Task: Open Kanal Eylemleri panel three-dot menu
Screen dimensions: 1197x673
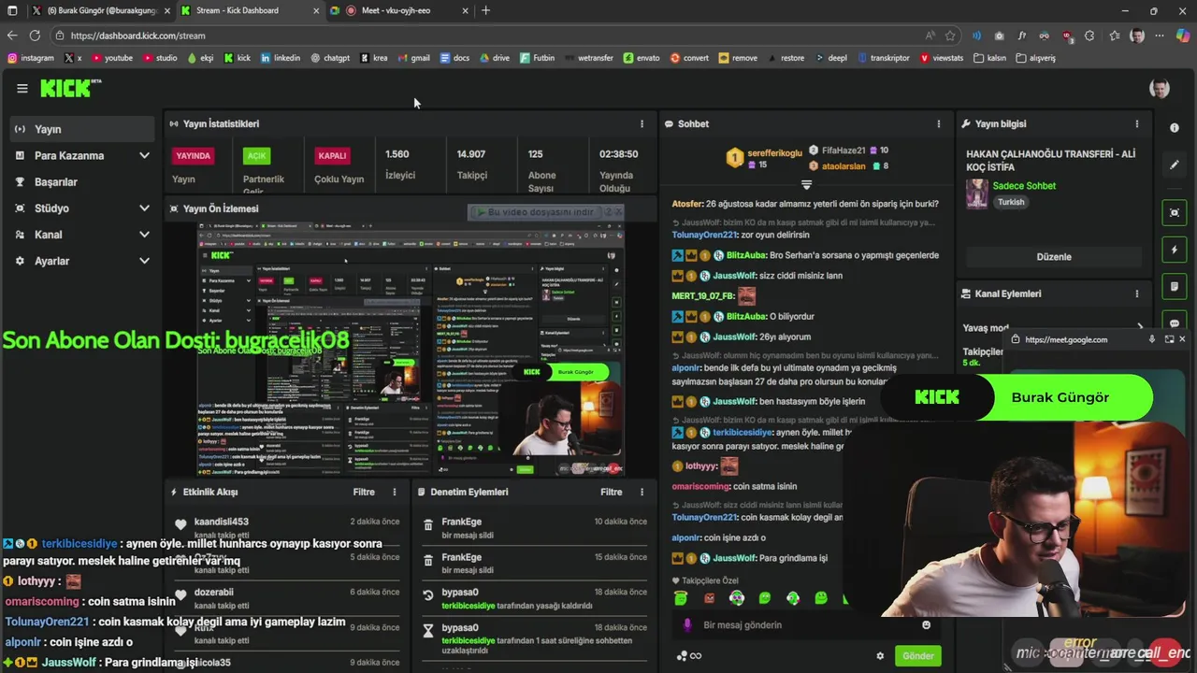Action: tap(1137, 294)
